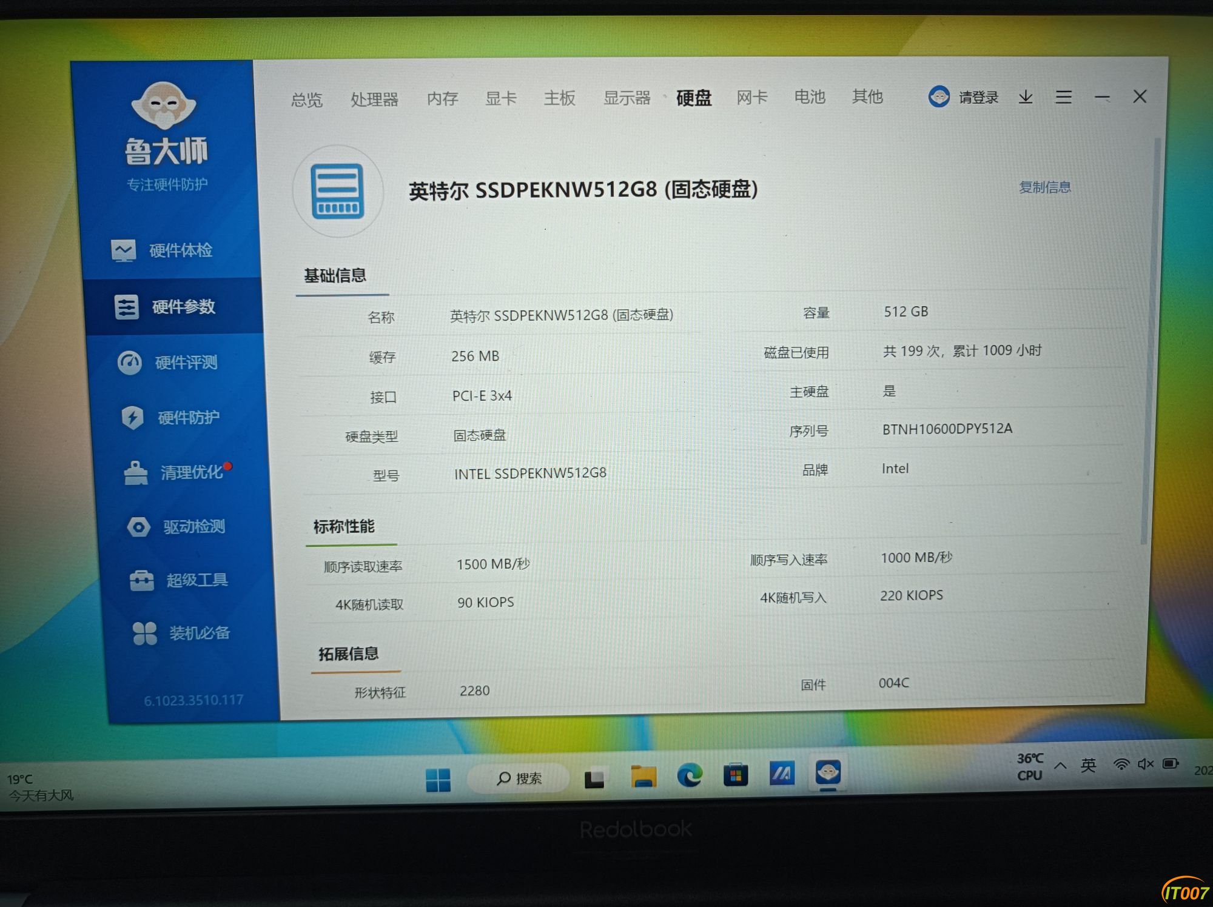
Task: Click the muted speaker tray icon
Action: pyautogui.click(x=1146, y=764)
